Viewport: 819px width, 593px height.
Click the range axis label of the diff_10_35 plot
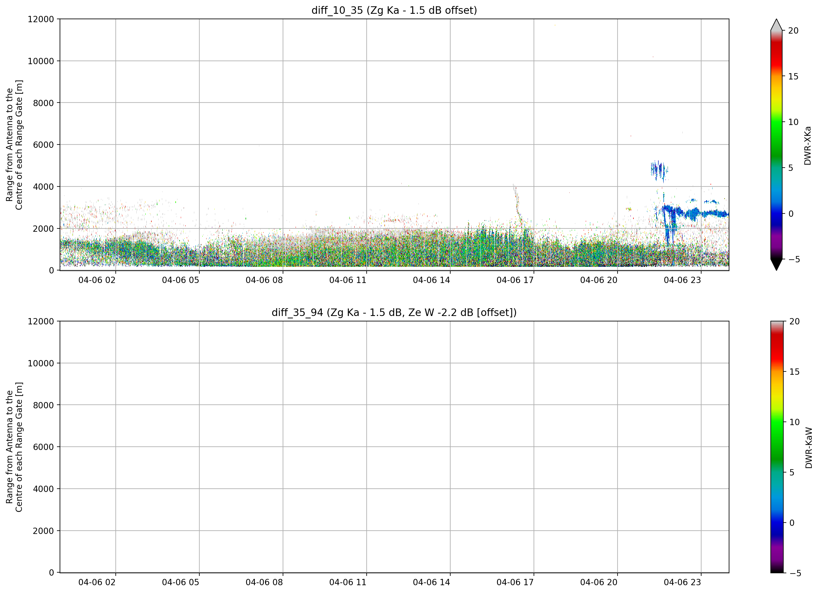(14, 145)
